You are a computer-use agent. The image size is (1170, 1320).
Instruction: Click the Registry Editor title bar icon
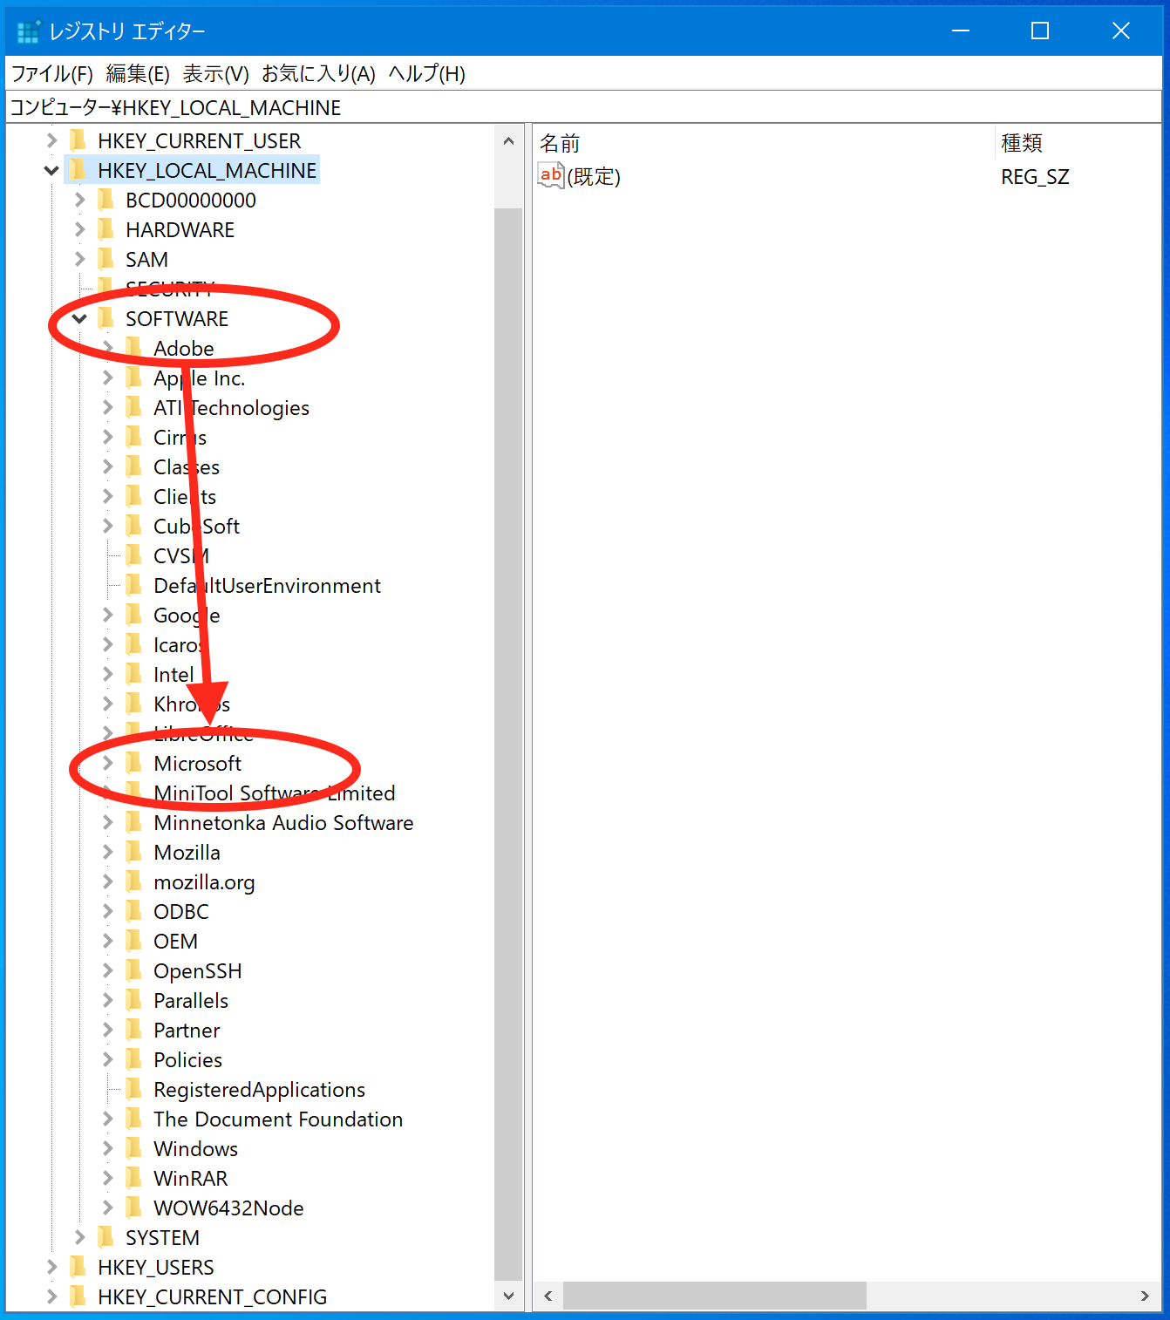29,31
